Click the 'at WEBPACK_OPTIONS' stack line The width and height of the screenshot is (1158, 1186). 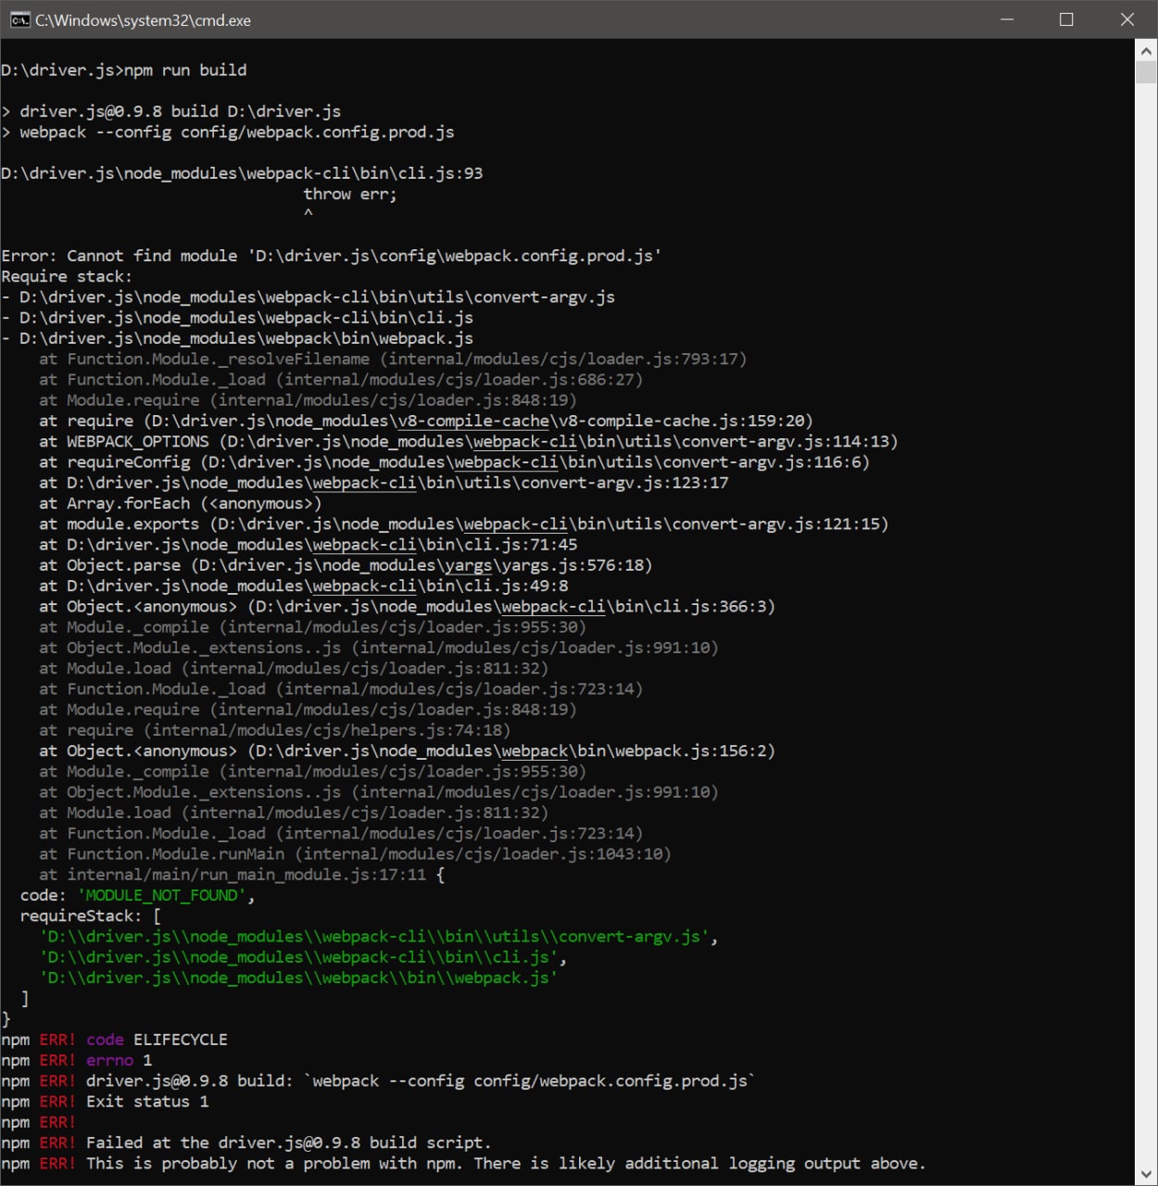pos(469,441)
